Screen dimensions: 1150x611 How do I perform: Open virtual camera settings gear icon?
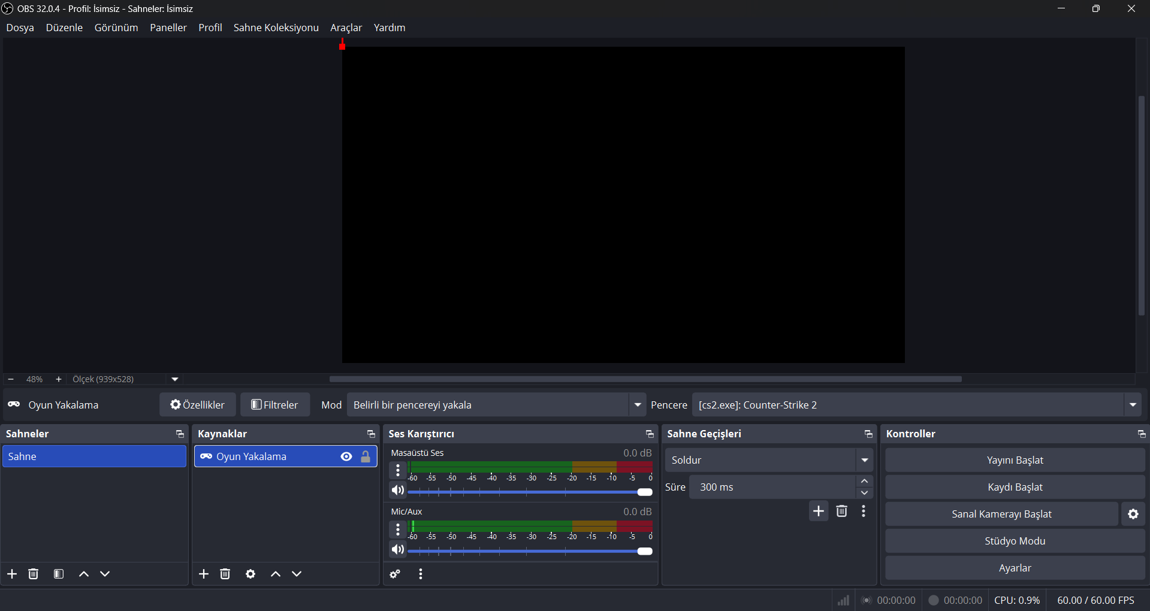pyautogui.click(x=1133, y=514)
